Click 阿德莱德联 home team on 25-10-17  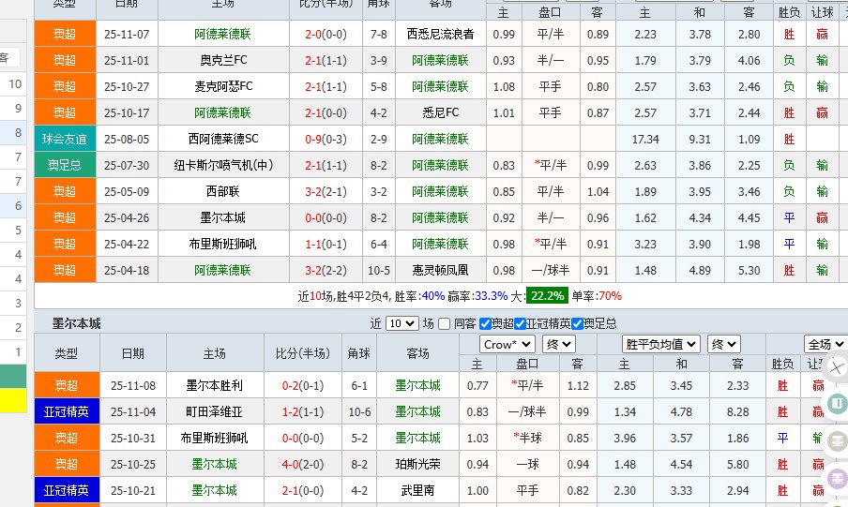point(223,113)
